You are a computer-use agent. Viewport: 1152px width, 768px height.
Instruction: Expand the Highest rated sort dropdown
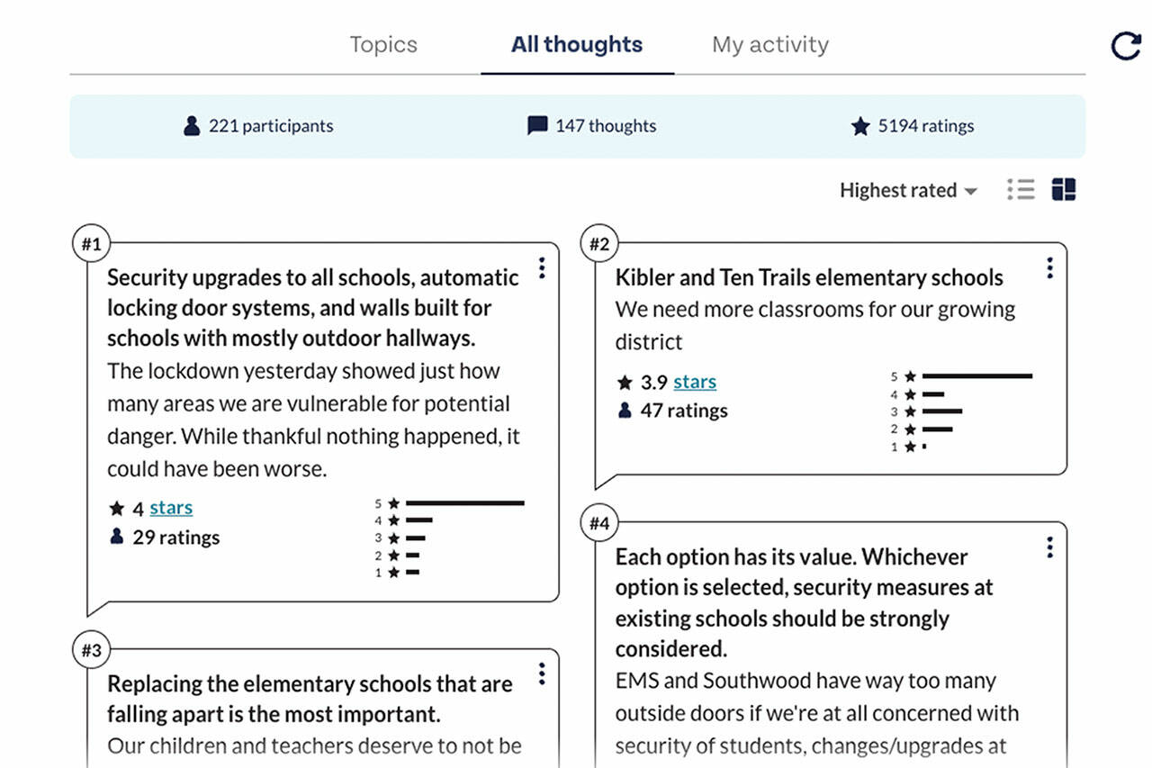tap(908, 190)
